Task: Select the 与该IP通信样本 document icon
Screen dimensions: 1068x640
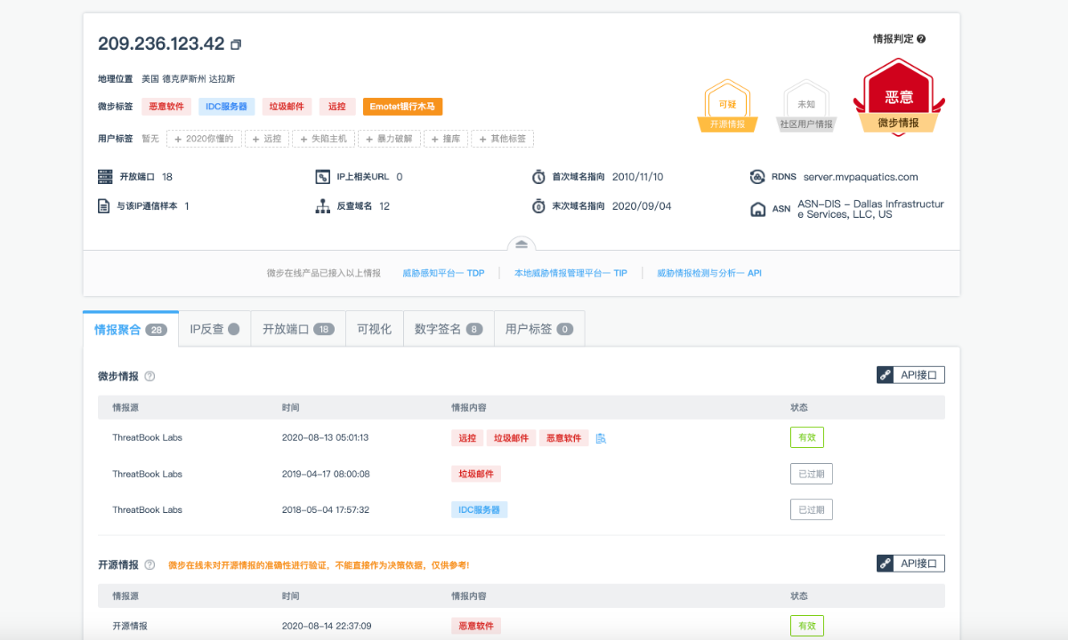Action: pos(104,206)
